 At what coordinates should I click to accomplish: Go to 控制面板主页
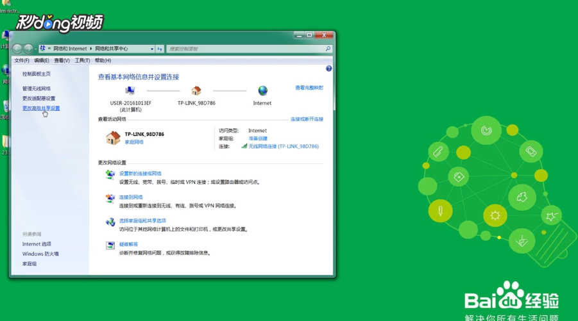point(37,74)
